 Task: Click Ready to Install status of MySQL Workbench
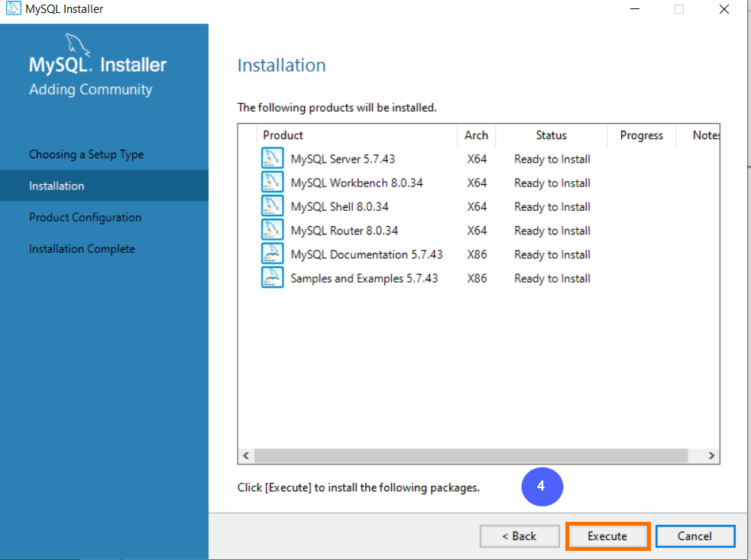552,183
